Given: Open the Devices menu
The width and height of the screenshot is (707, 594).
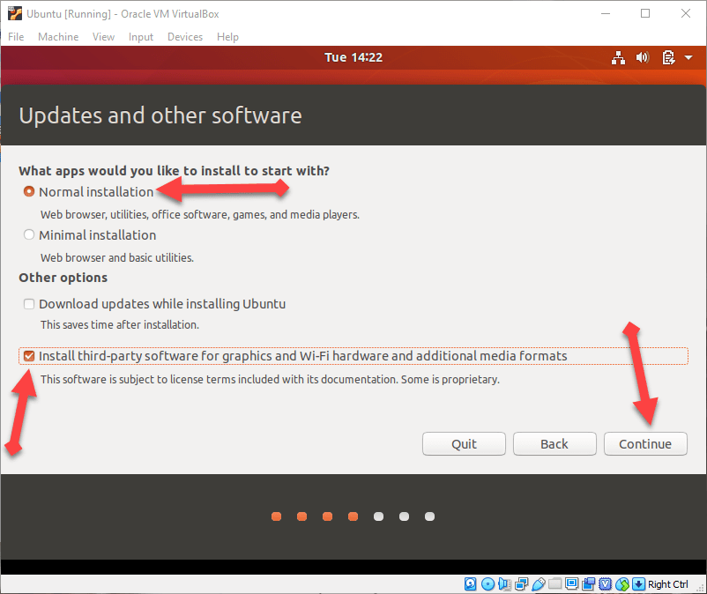Looking at the screenshot, I should tap(184, 37).
